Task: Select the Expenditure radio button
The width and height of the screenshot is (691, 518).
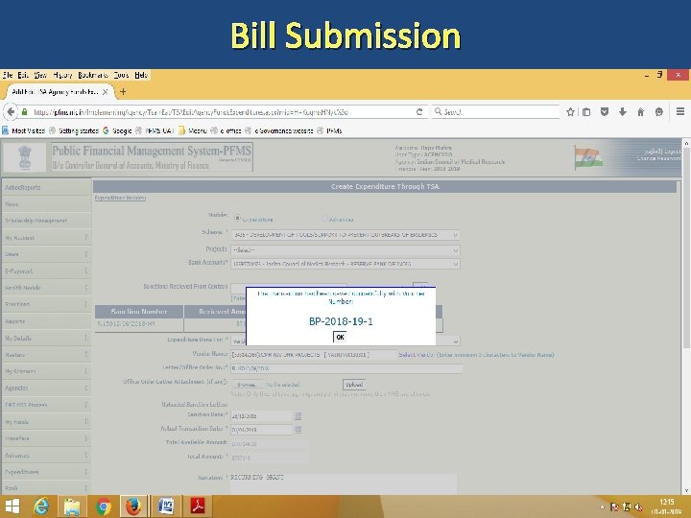Action: [x=238, y=218]
